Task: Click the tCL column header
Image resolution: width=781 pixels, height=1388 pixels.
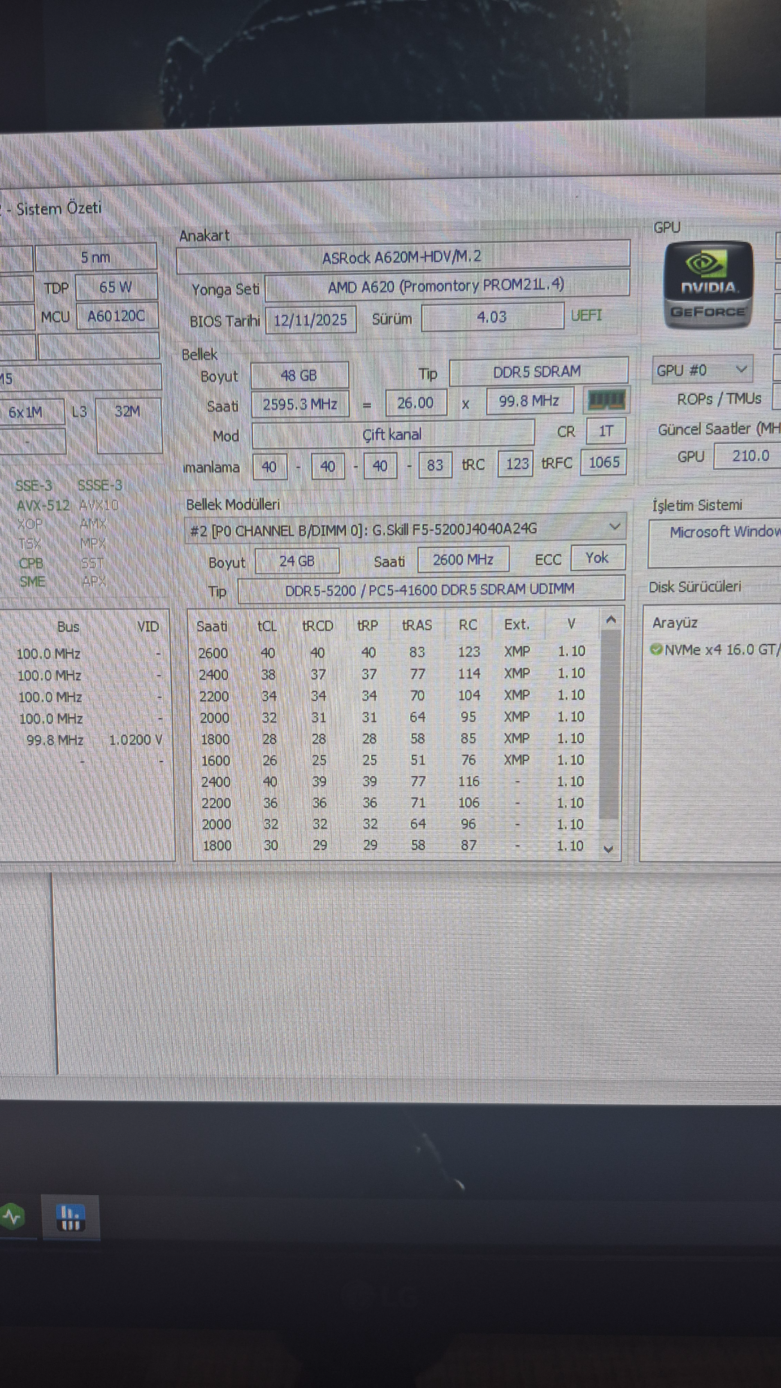Action: 267,626
